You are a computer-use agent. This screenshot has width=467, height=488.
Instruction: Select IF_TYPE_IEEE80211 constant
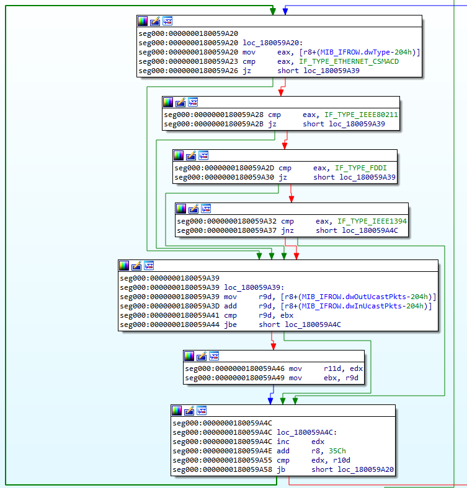pos(361,115)
